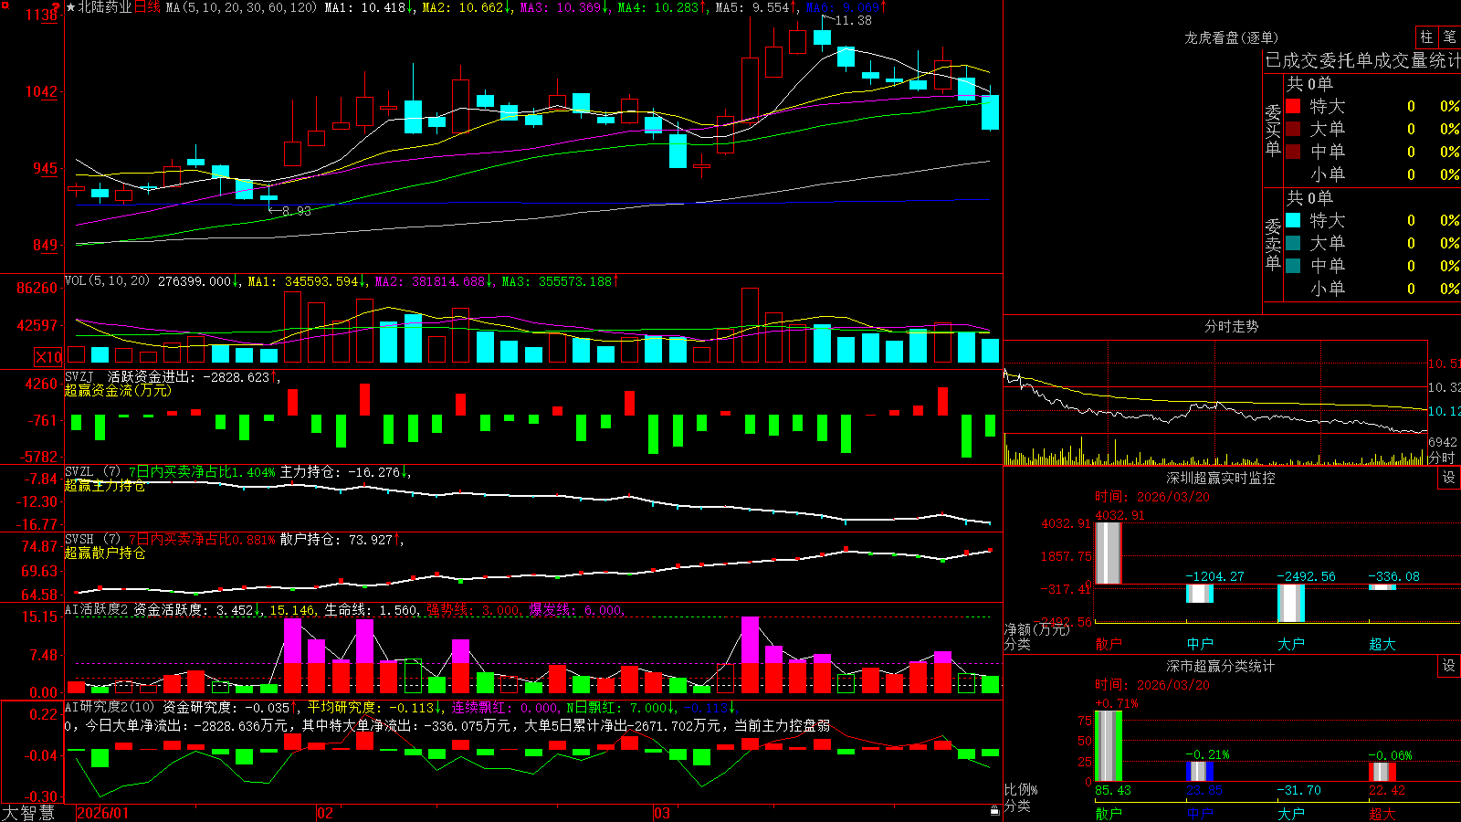Click the 11.38 high price label
Viewport: 1461px width, 822px height.
coord(853,20)
